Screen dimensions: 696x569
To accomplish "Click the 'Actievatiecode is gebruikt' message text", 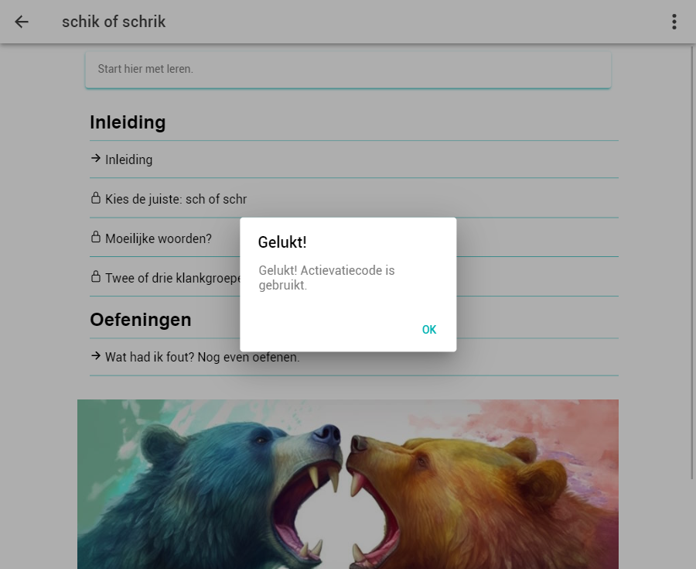I will pyautogui.click(x=326, y=278).
